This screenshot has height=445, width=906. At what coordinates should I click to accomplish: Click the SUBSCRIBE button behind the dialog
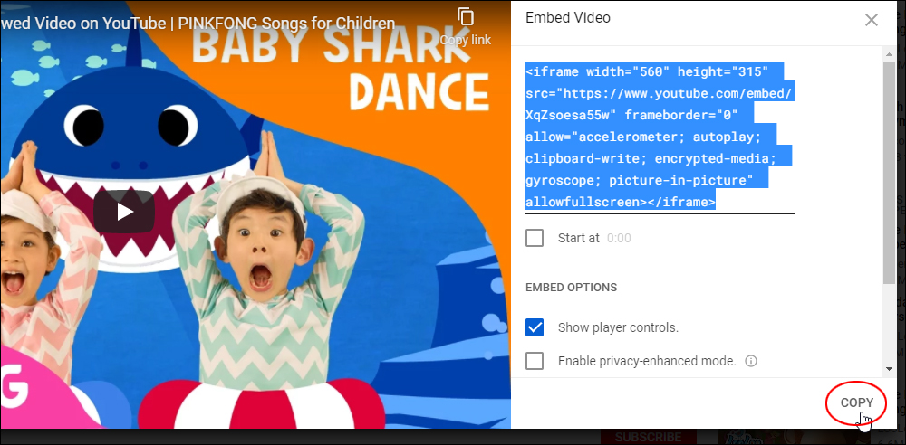coord(647,437)
